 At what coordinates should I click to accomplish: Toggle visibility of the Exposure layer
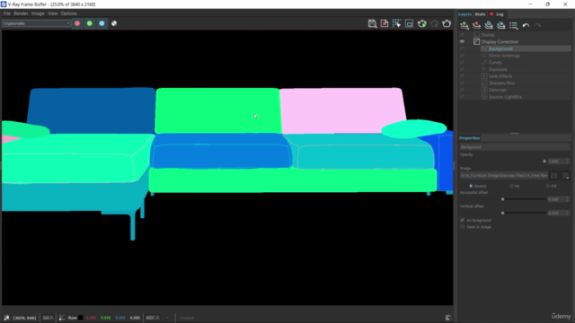coord(462,69)
